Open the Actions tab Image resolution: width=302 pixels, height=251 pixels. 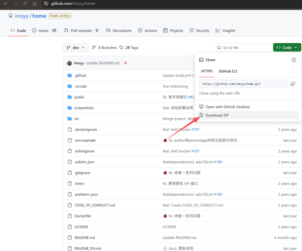(x=147, y=31)
